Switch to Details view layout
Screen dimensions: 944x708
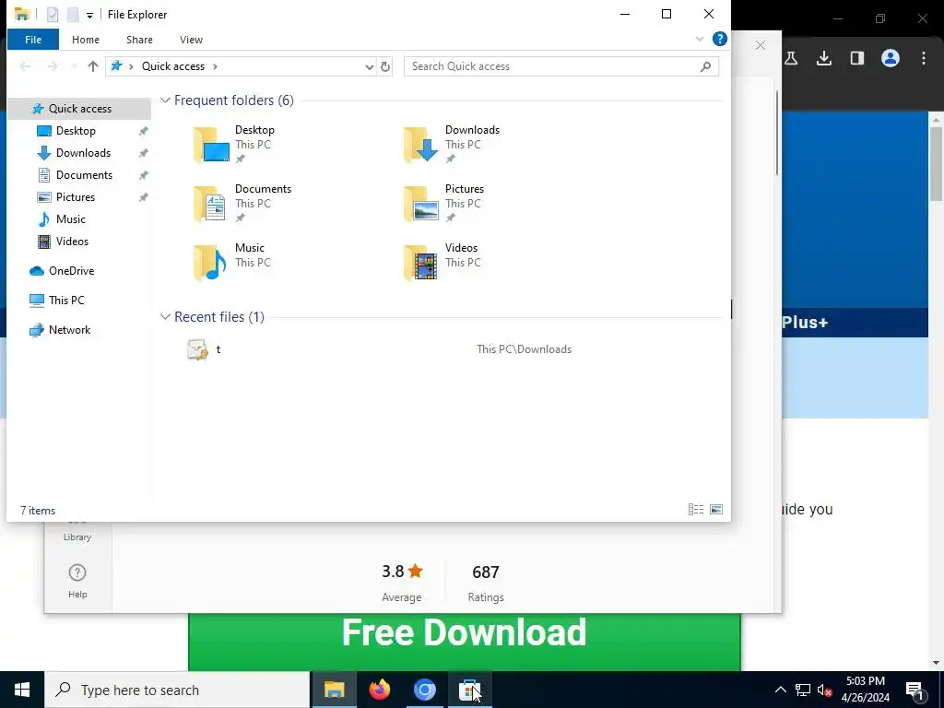pos(696,510)
